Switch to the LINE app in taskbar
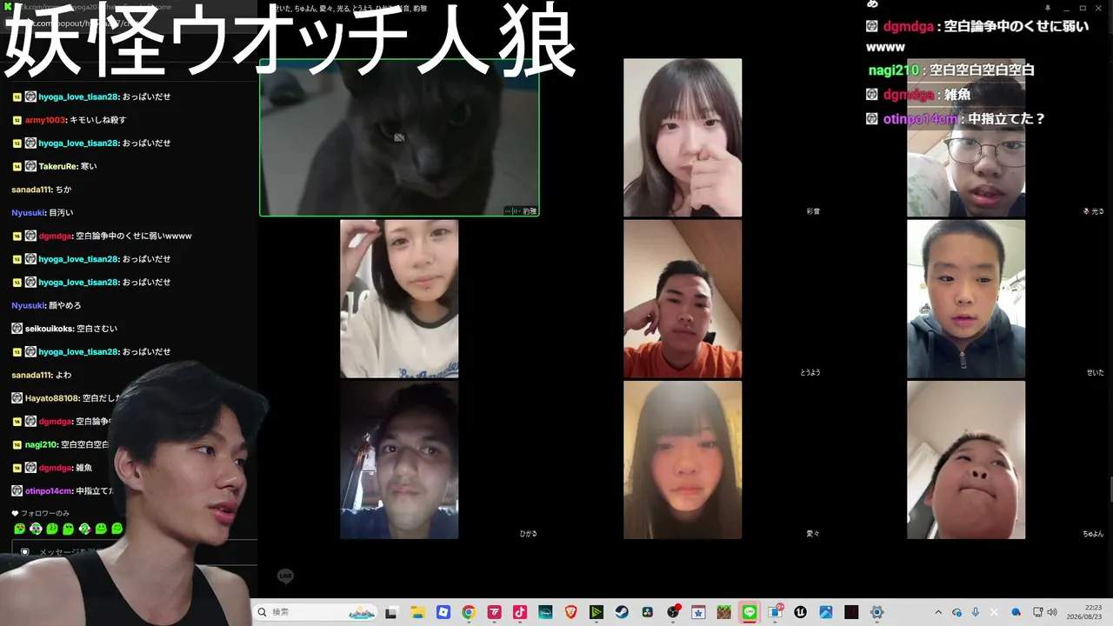The width and height of the screenshot is (1113, 626). (750, 612)
